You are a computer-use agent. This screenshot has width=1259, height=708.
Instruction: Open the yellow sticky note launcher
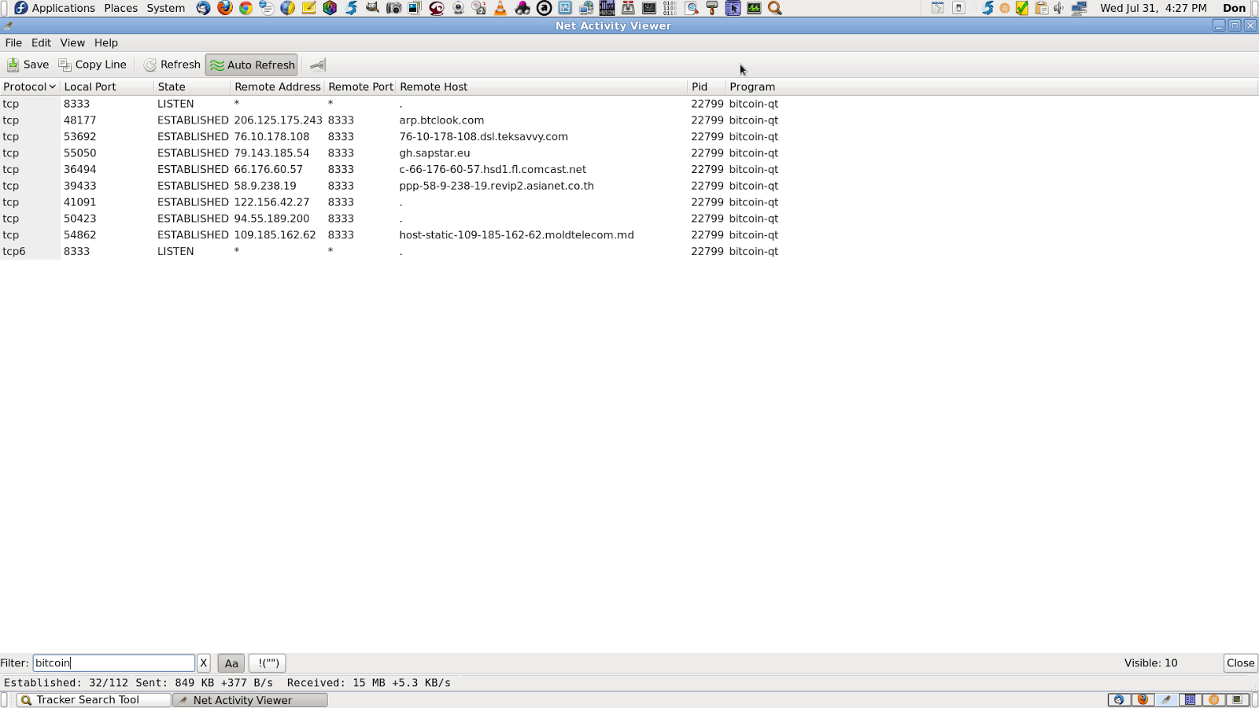(x=308, y=8)
